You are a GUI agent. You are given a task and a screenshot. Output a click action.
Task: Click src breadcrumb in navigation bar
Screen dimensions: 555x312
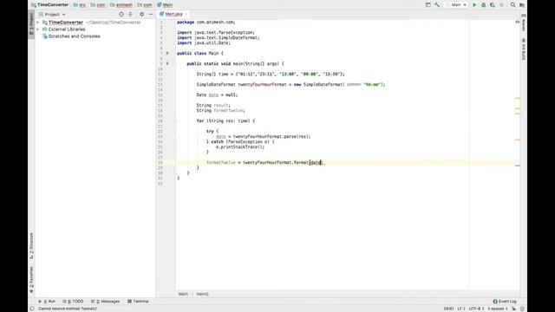point(80,5)
